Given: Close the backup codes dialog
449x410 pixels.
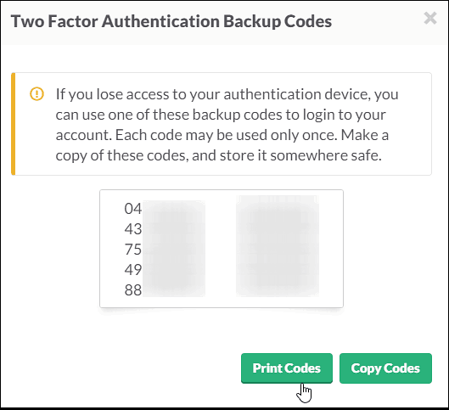Looking at the screenshot, I should [430, 19].
